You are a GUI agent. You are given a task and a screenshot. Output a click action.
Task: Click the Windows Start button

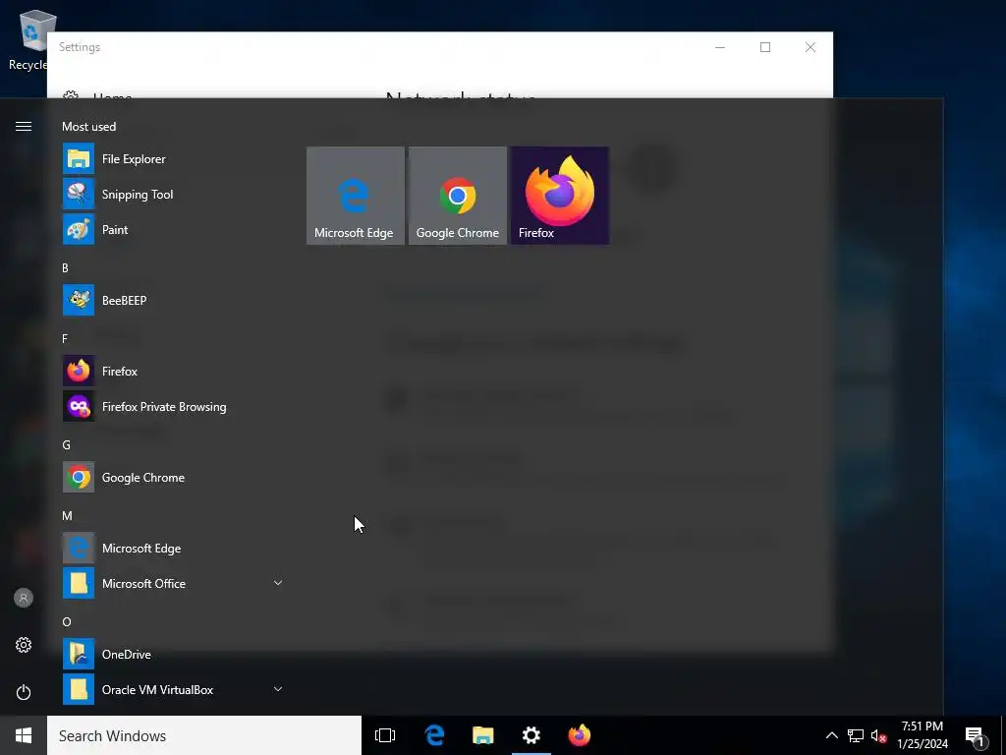coord(24,735)
